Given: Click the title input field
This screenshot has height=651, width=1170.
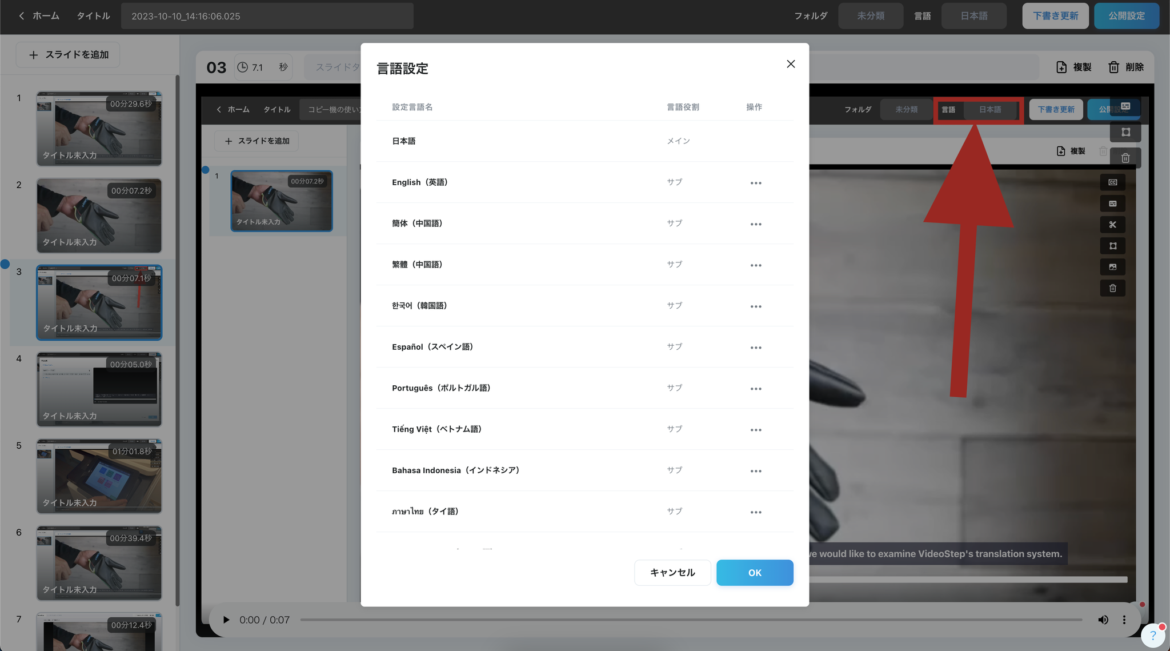Looking at the screenshot, I should click(267, 16).
